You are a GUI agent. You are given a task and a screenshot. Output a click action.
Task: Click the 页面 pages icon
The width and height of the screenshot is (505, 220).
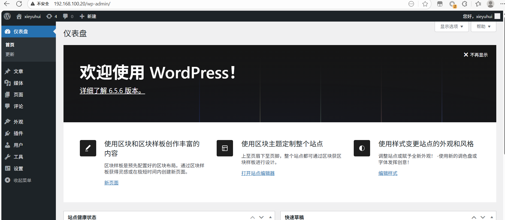pos(8,95)
